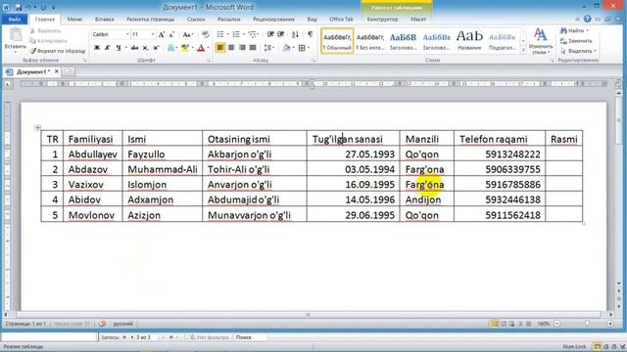Switch to Разметка страницы tab
Viewport: 627px width, 352px height.
tap(150, 19)
